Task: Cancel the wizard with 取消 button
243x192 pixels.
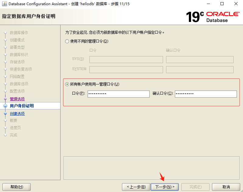Action: point(226,187)
